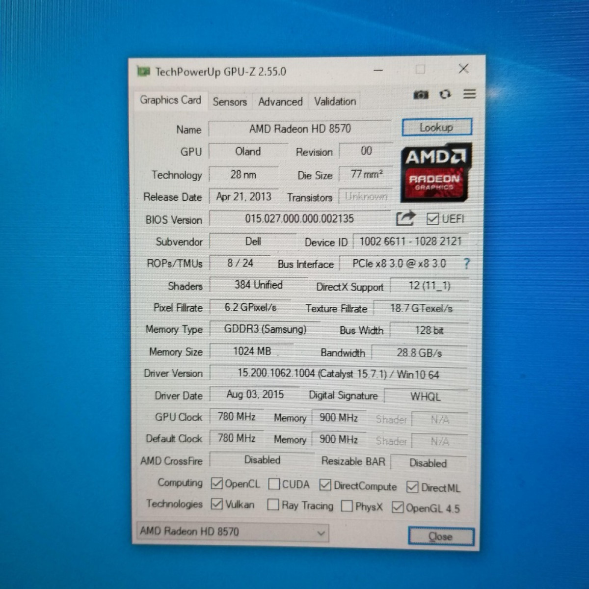
Task: Toggle the PhysX checkbox
Action: 347,506
